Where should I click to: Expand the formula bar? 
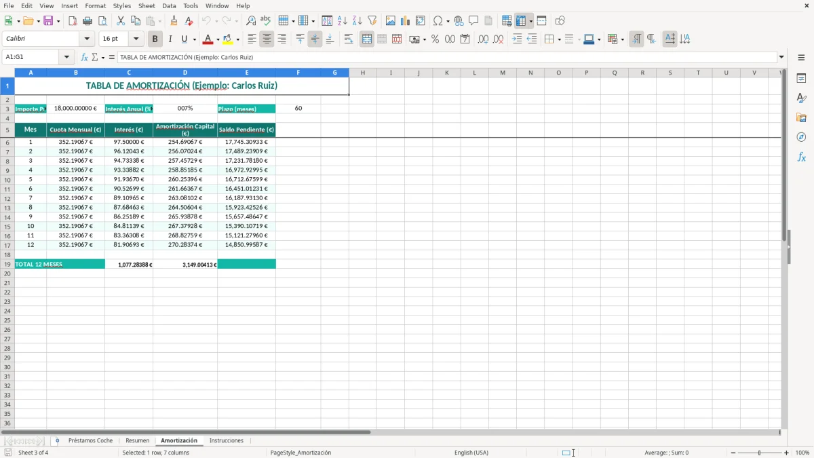781,58
